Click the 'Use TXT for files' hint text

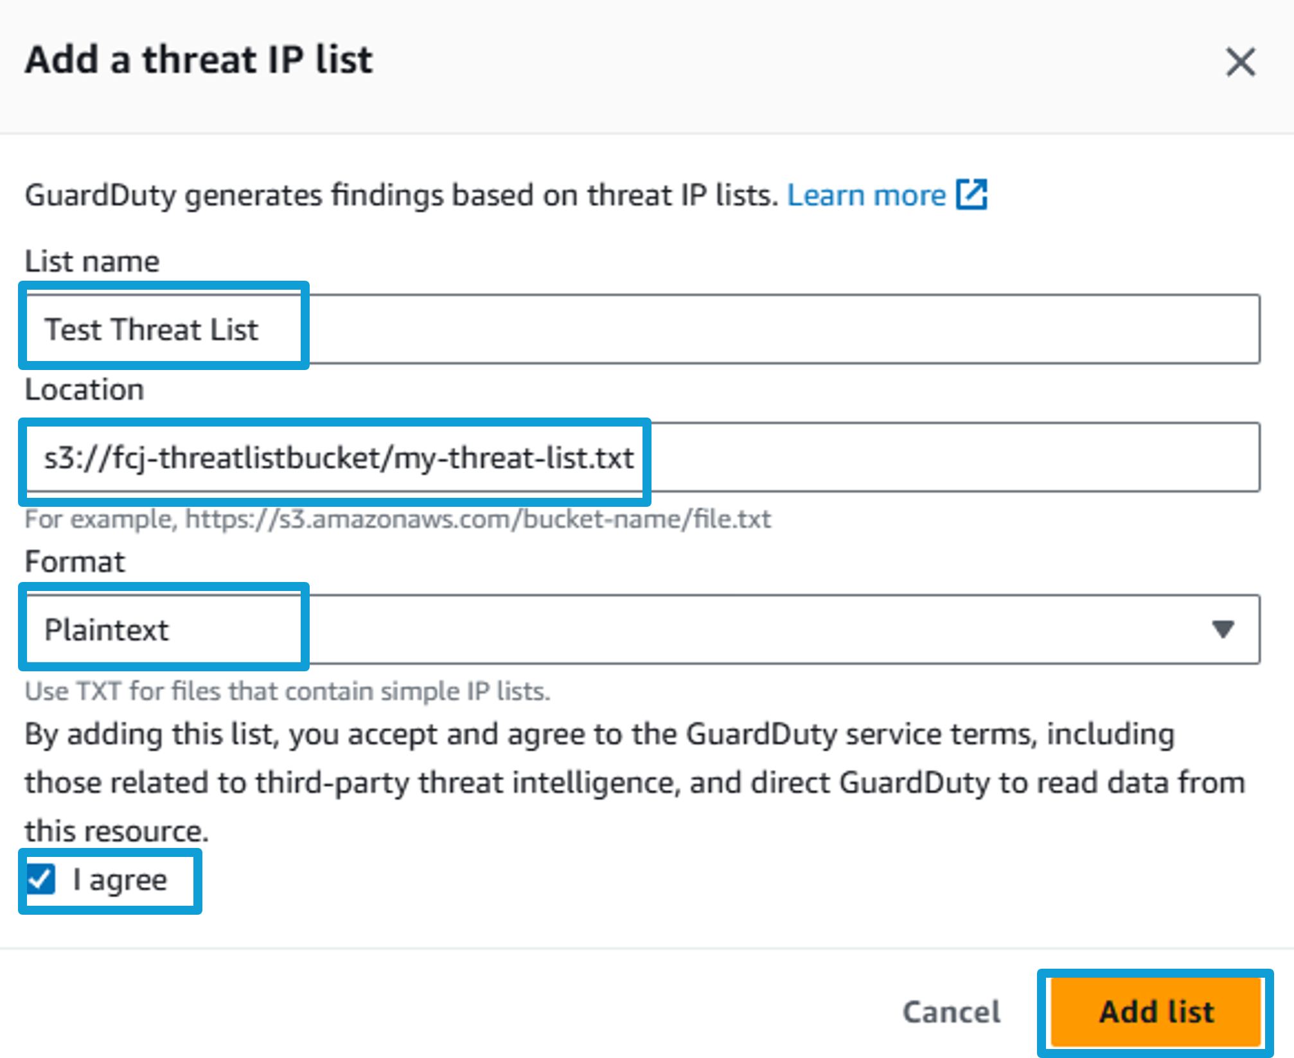[287, 691]
